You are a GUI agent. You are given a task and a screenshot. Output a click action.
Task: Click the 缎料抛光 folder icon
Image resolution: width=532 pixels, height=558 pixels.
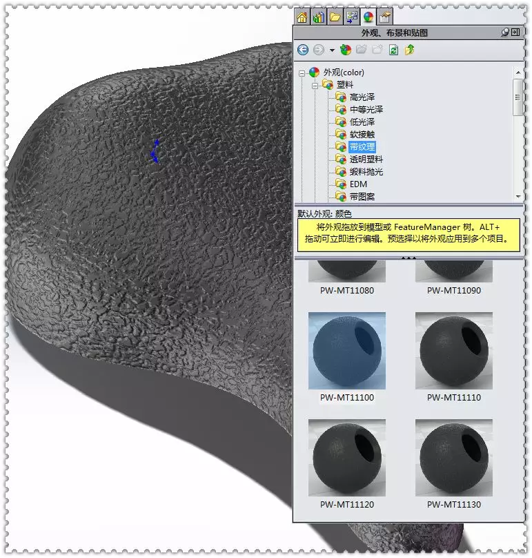click(x=341, y=171)
